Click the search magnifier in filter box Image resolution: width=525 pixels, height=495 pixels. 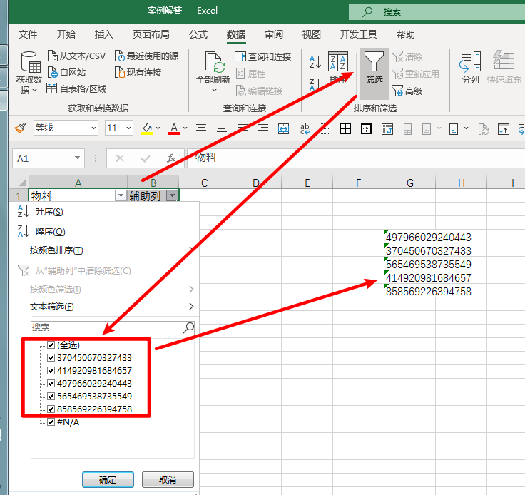click(188, 327)
